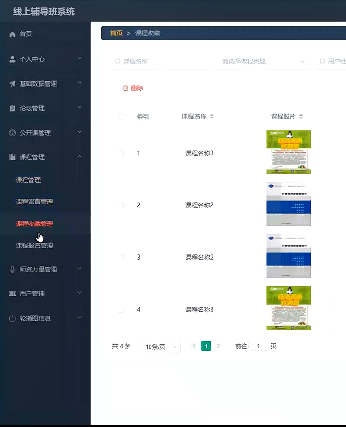Click the circular icon for 公开课管理

[x=12, y=133]
